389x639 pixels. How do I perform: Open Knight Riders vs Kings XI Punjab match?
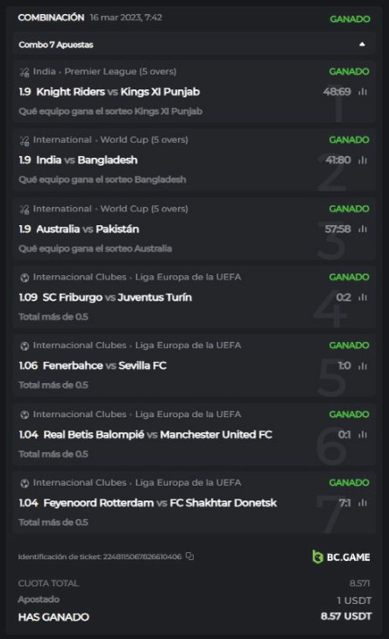pyautogui.click(x=118, y=92)
